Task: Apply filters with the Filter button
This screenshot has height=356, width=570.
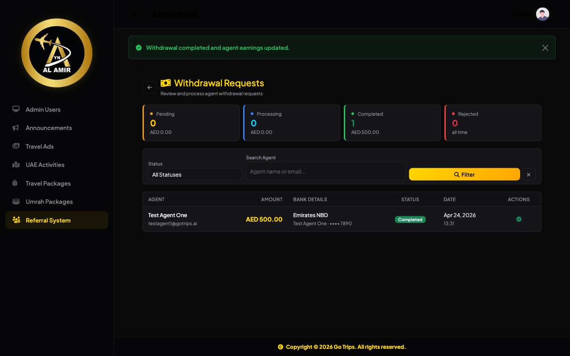Action: coord(464,174)
